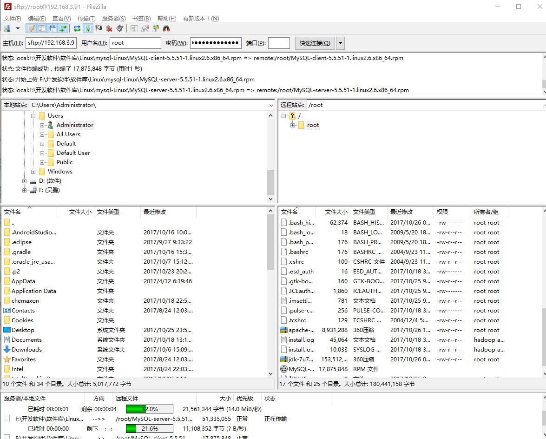Select the .eclipse folder icon

7,242
